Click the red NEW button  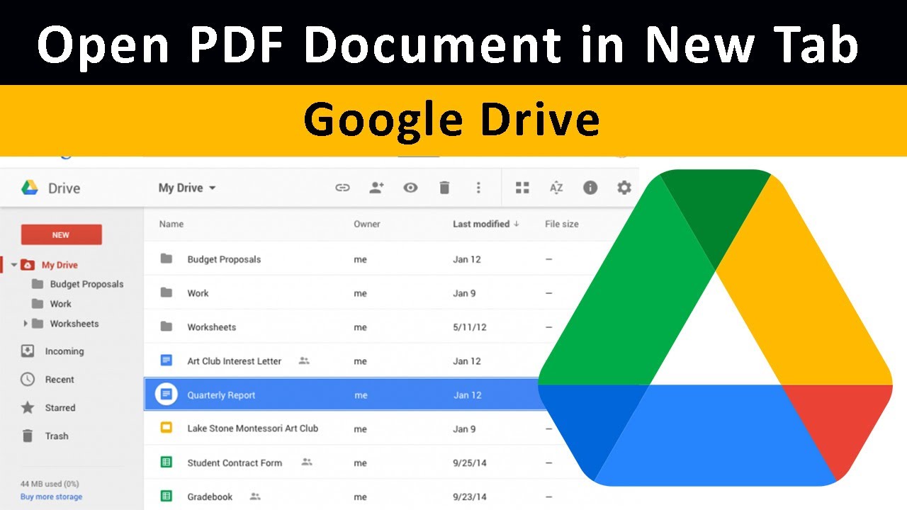61,235
